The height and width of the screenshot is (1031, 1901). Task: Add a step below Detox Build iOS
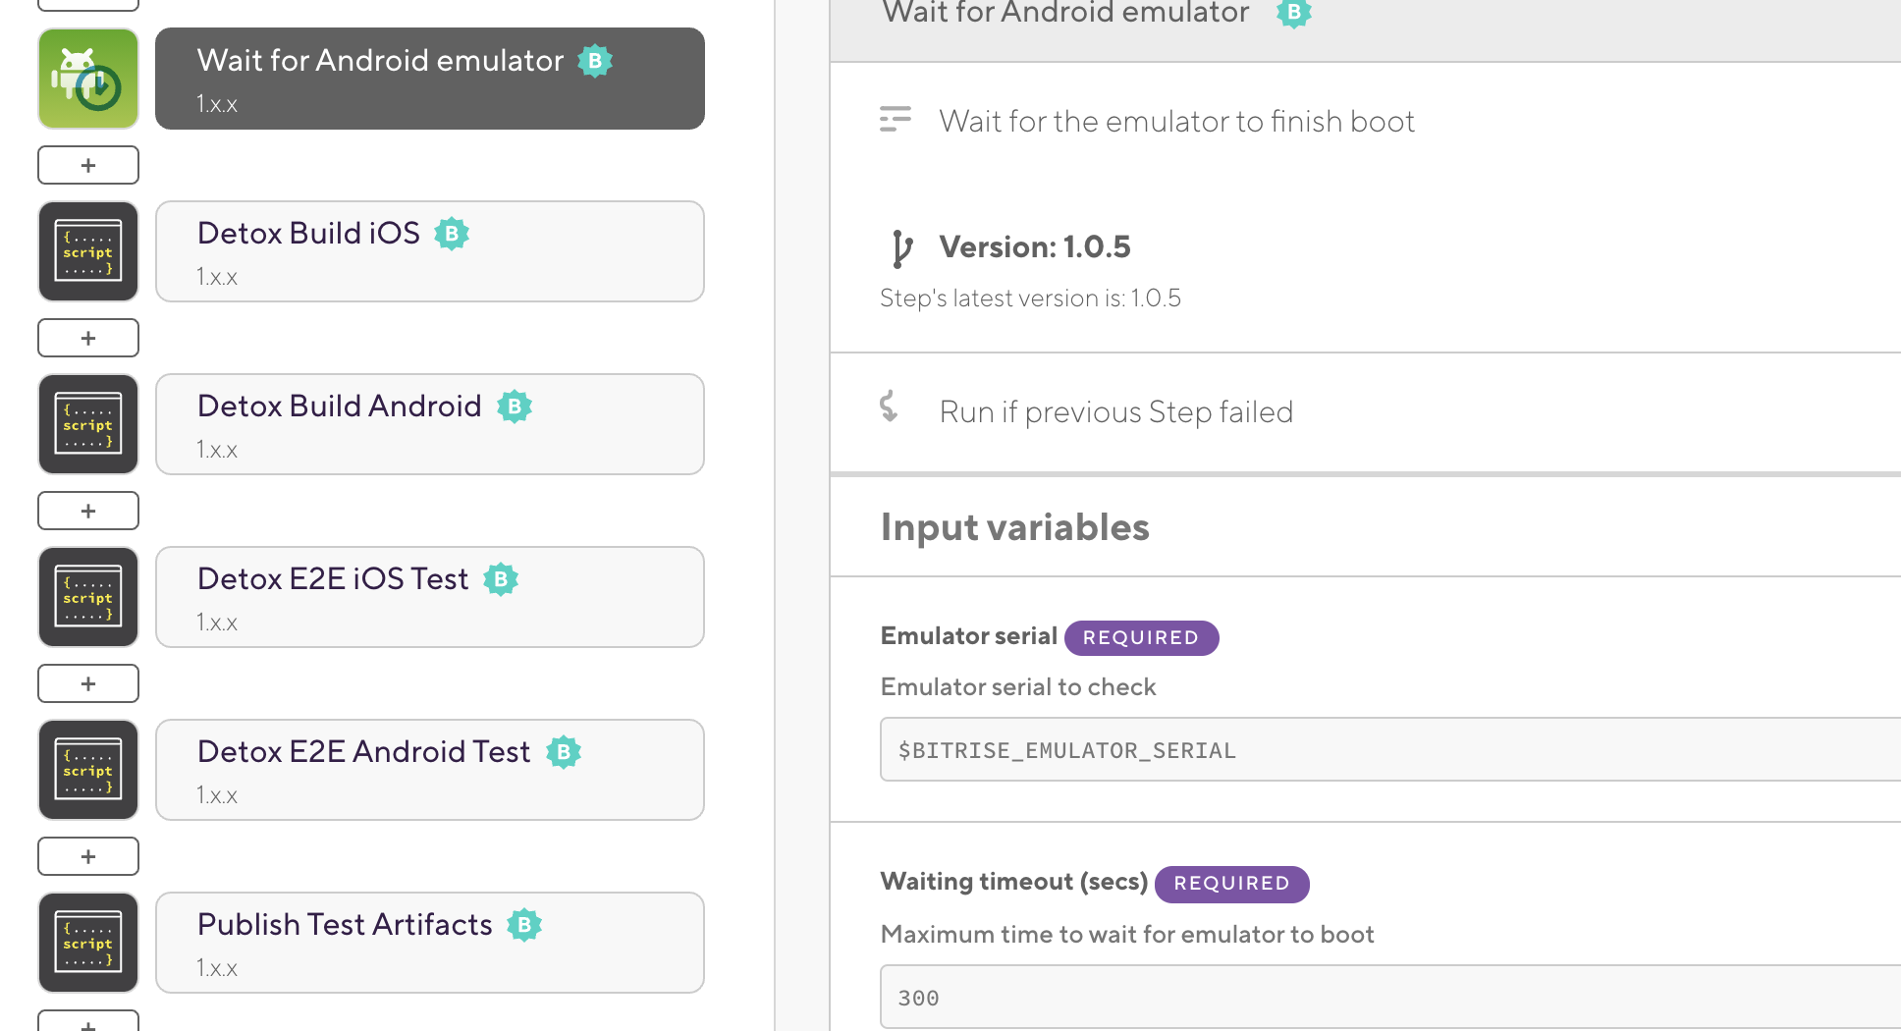coord(88,338)
